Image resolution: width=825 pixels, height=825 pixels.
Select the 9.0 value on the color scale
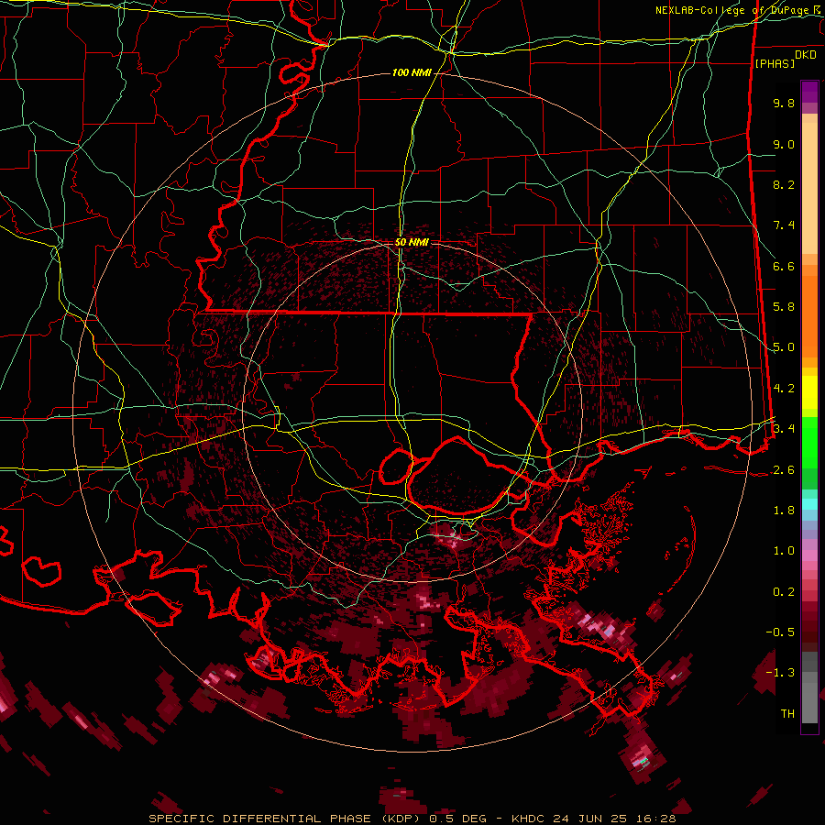click(784, 144)
